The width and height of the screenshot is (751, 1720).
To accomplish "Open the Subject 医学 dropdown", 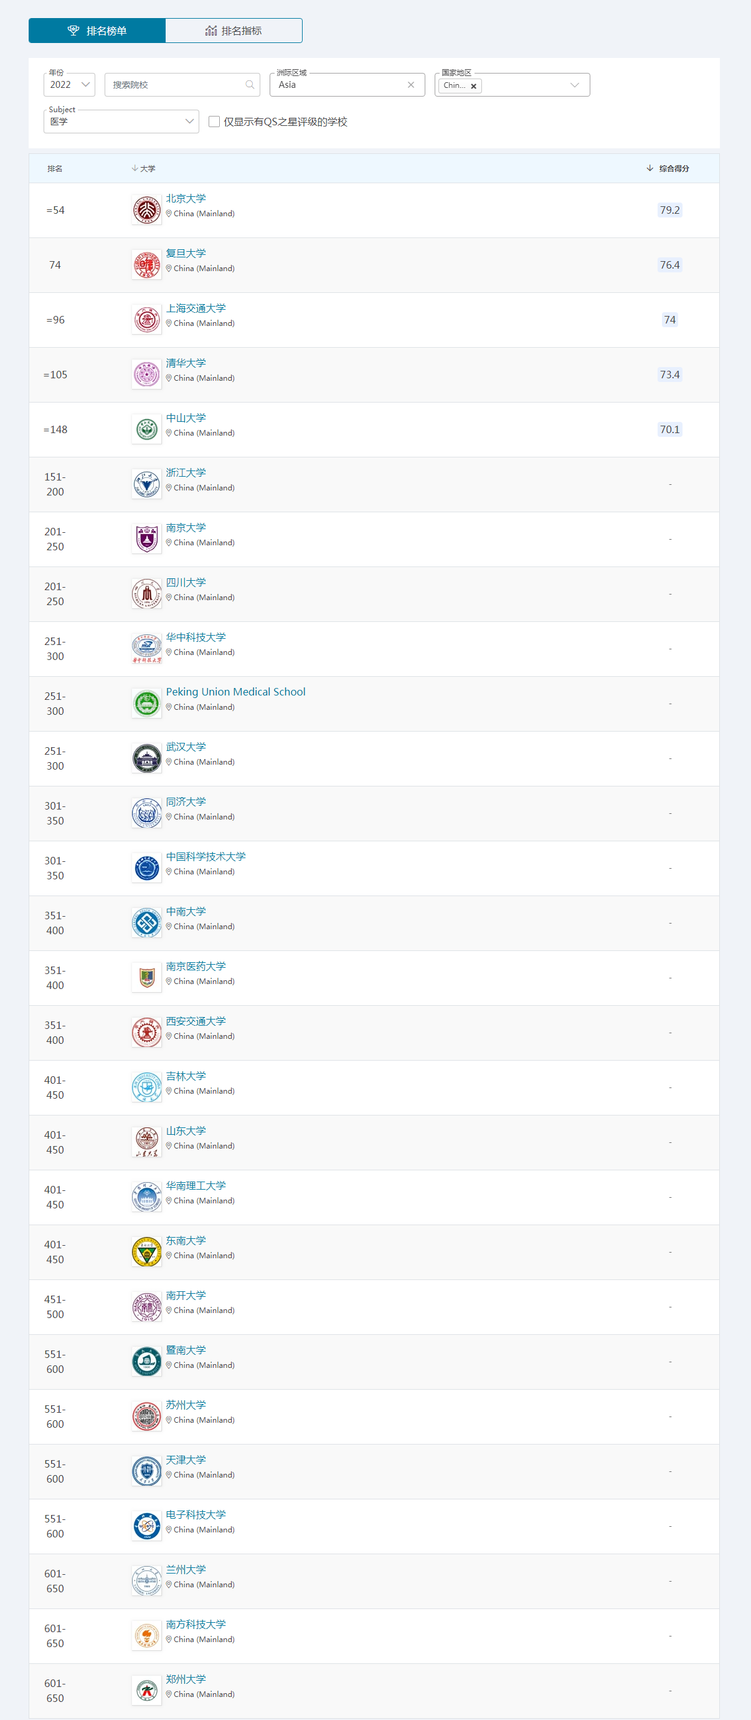I will tap(121, 122).
